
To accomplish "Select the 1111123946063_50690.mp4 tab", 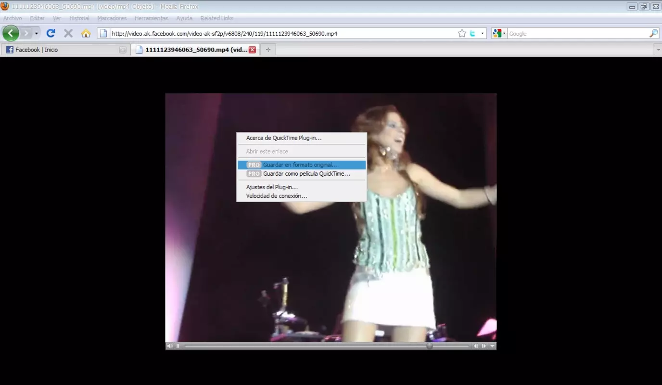I will pos(195,50).
